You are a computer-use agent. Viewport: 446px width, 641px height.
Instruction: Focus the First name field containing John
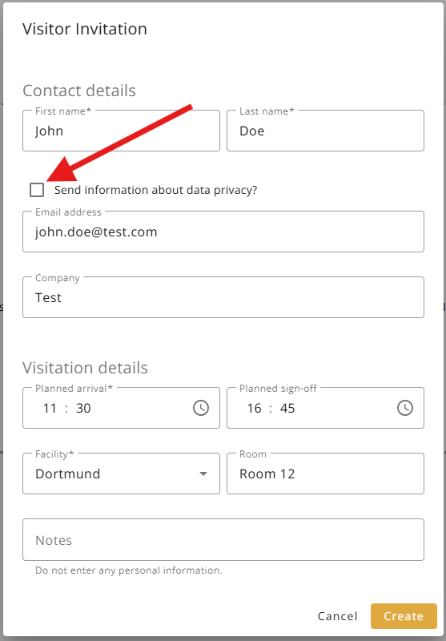pos(121,131)
